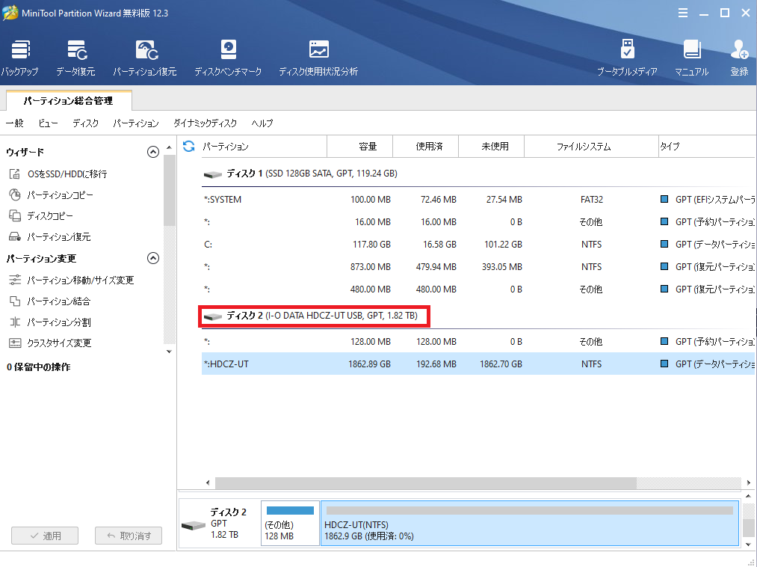
Task: Click the 登録 register icon
Action: pos(739,58)
